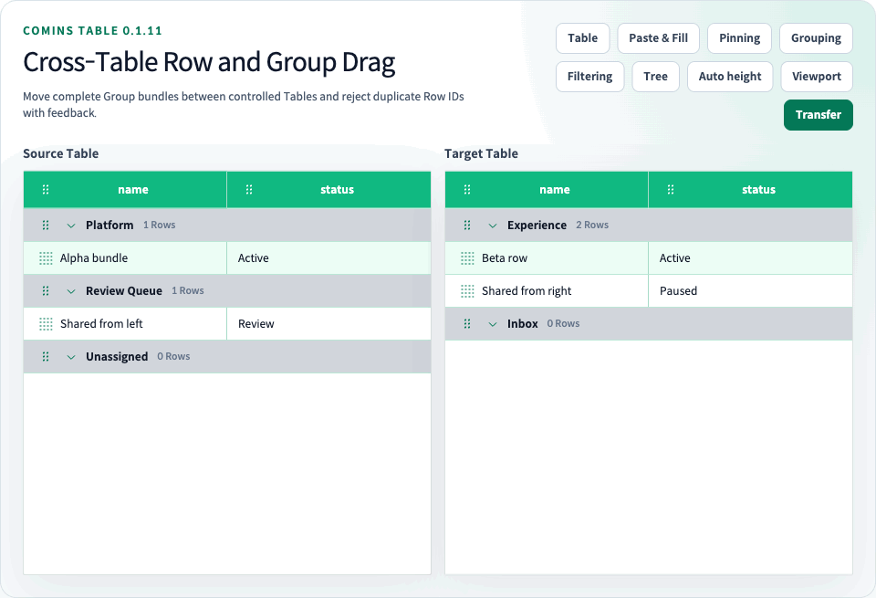Screen dimensions: 876x598
Task: Select the active Transfer tab
Action: coord(818,114)
